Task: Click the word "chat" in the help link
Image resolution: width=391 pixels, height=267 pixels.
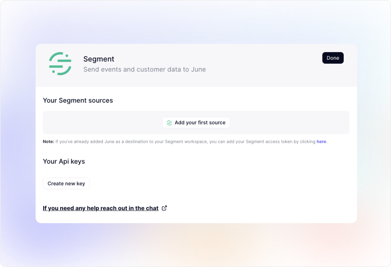Action: pos(152,208)
